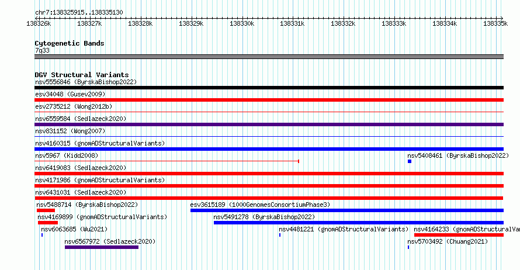Click nsv6431031 red variant bar
The height and width of the screenshot is (270, 520).
pyautogui.click(x=269, y=198)
